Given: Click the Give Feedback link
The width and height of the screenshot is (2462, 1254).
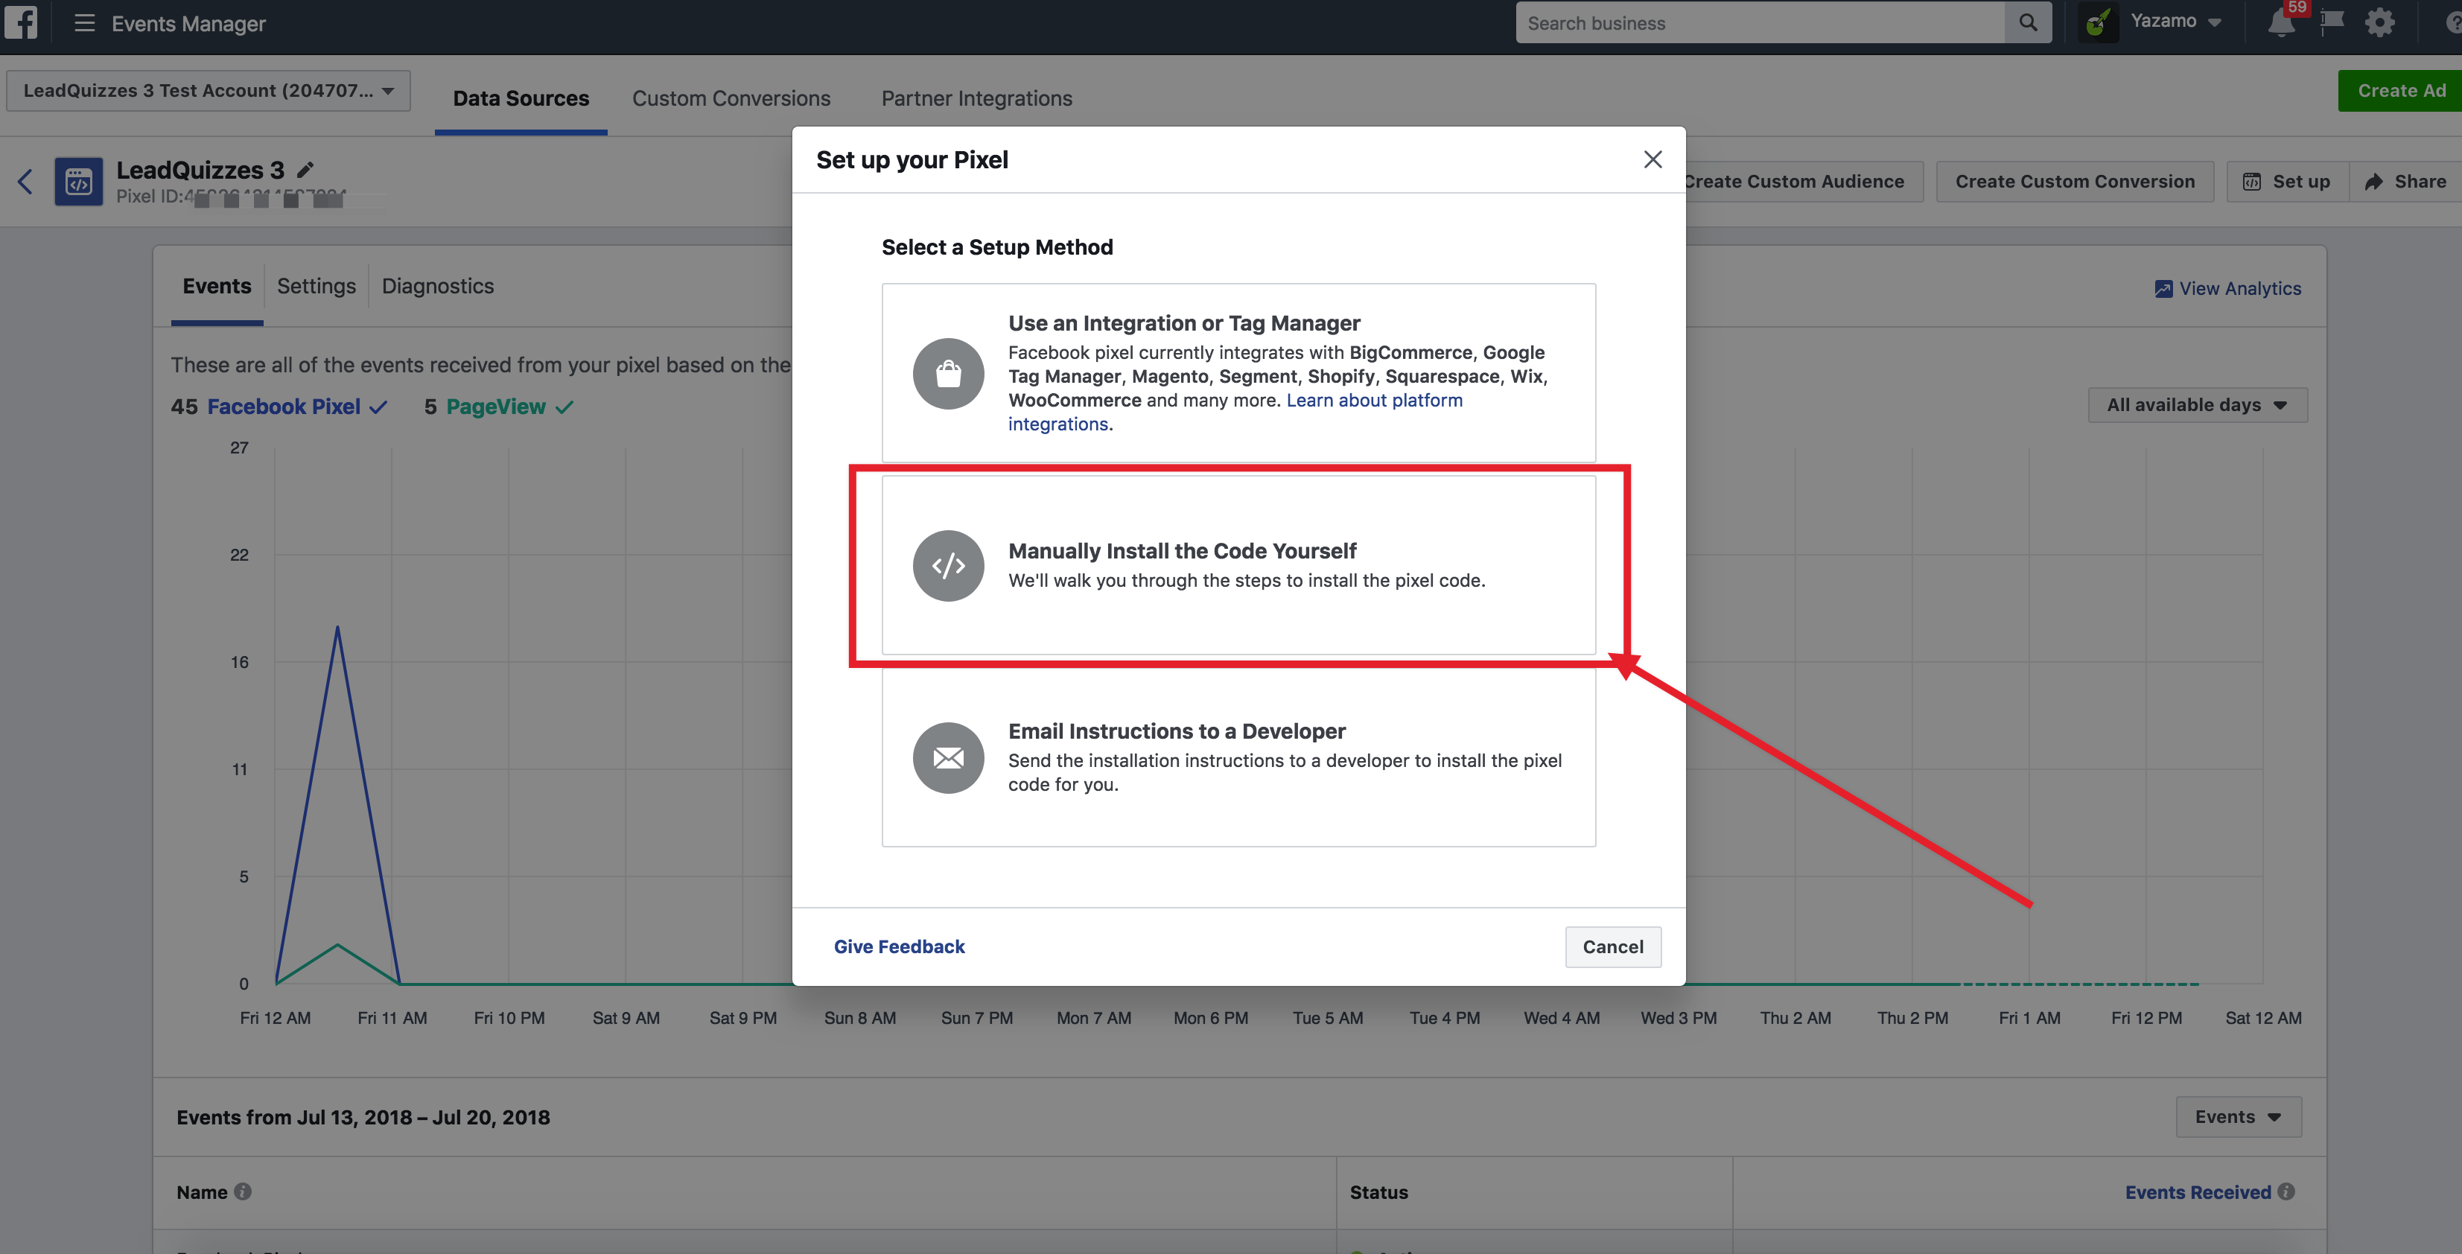Looking at the screenshot, I should point(900,947).
